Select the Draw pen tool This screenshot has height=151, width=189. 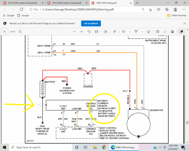pyautogui.click(x=123, y=32)
